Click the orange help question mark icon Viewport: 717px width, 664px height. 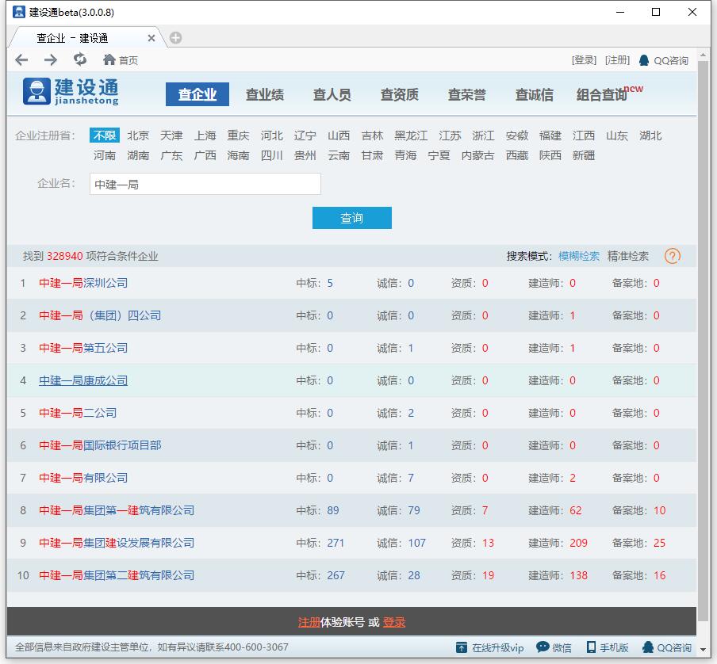pyautogui.click(x=672, y=256)
